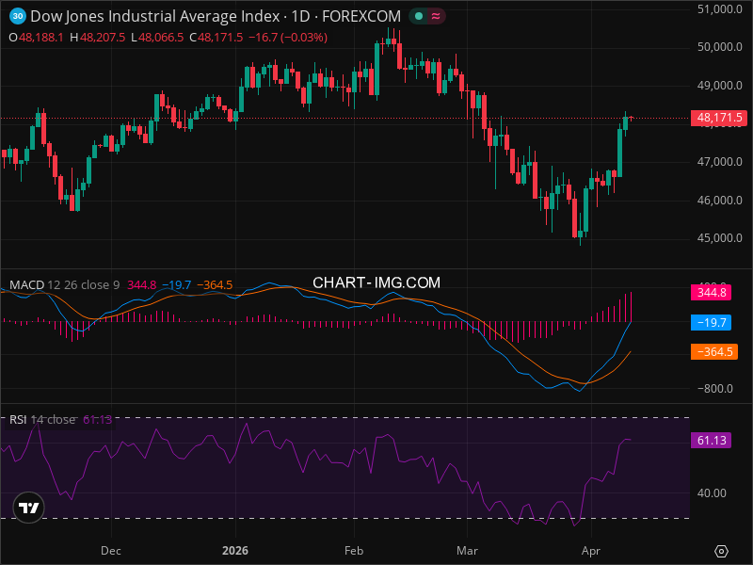Click the current price label 48,171.5
753x565 pixels.
pos(718,118)
